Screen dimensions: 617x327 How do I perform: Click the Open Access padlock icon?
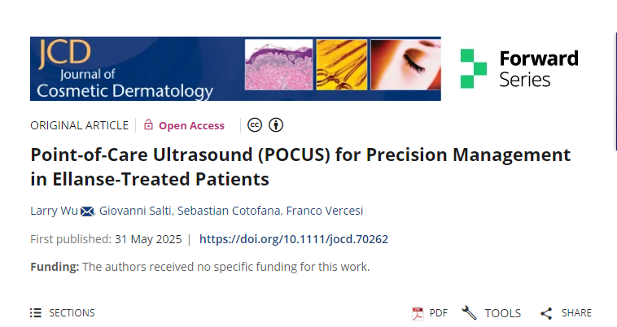pyautogui.click(x=148, y=124)
